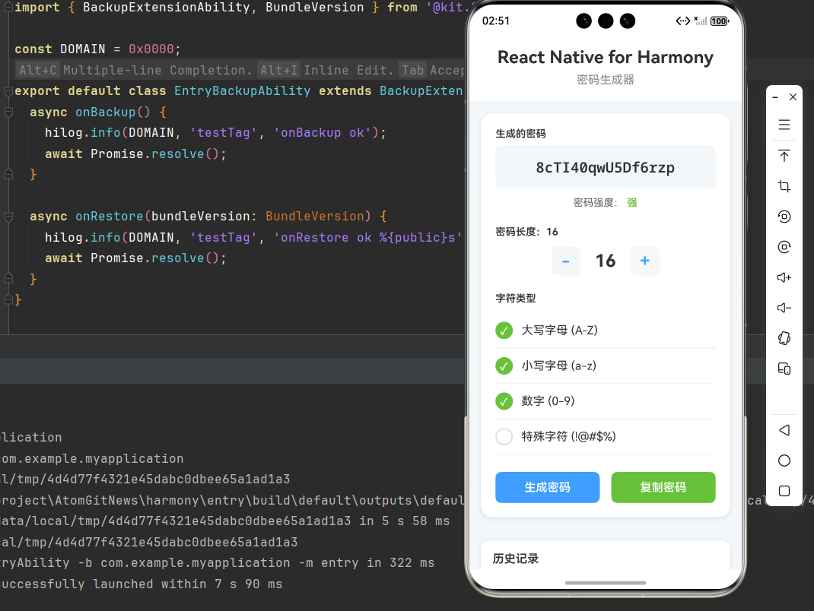Tap the phone clock 02:51

pyautogui.click(x=496, y=21)
